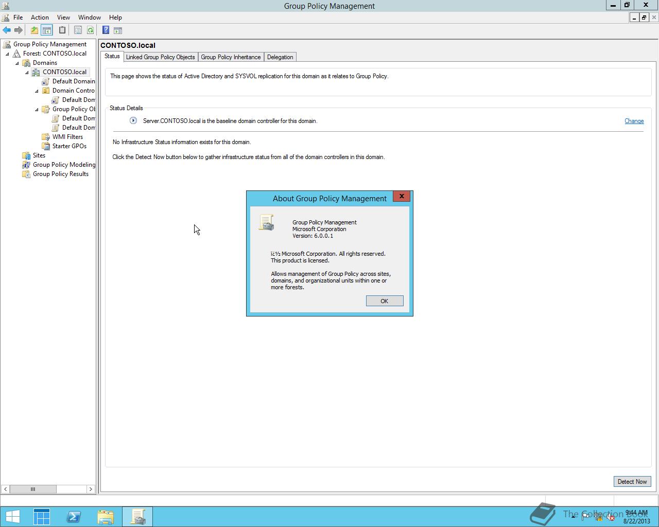Screen dimensions: 659x527
Task: Click the muted speaker tray icon
Action: [611, 517]
